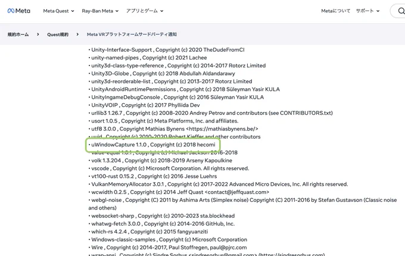Click the unity3d-reorderable-list entry

(170, 82)
